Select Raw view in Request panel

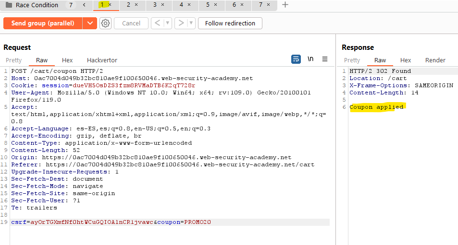(42, 60)
